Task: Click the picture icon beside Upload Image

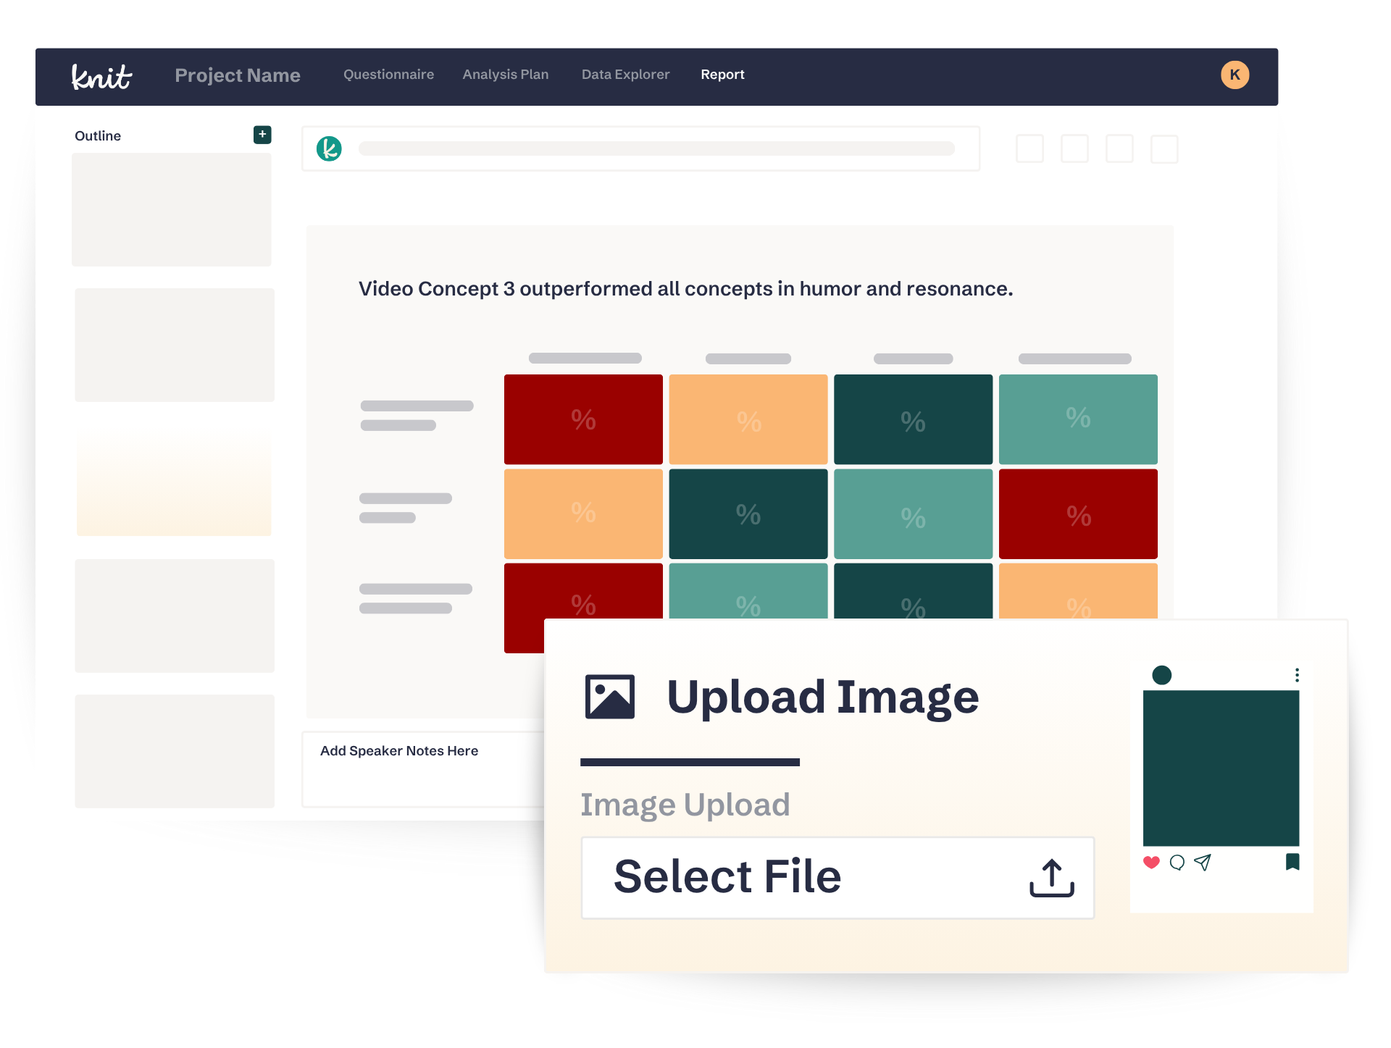Action: (610, 697)
